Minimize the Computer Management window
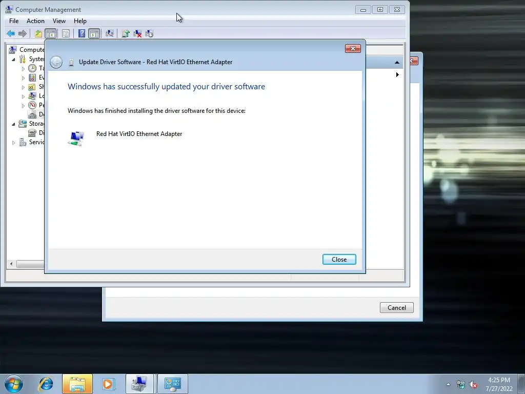Screen dimensions: 525x394 click(363, 9)
